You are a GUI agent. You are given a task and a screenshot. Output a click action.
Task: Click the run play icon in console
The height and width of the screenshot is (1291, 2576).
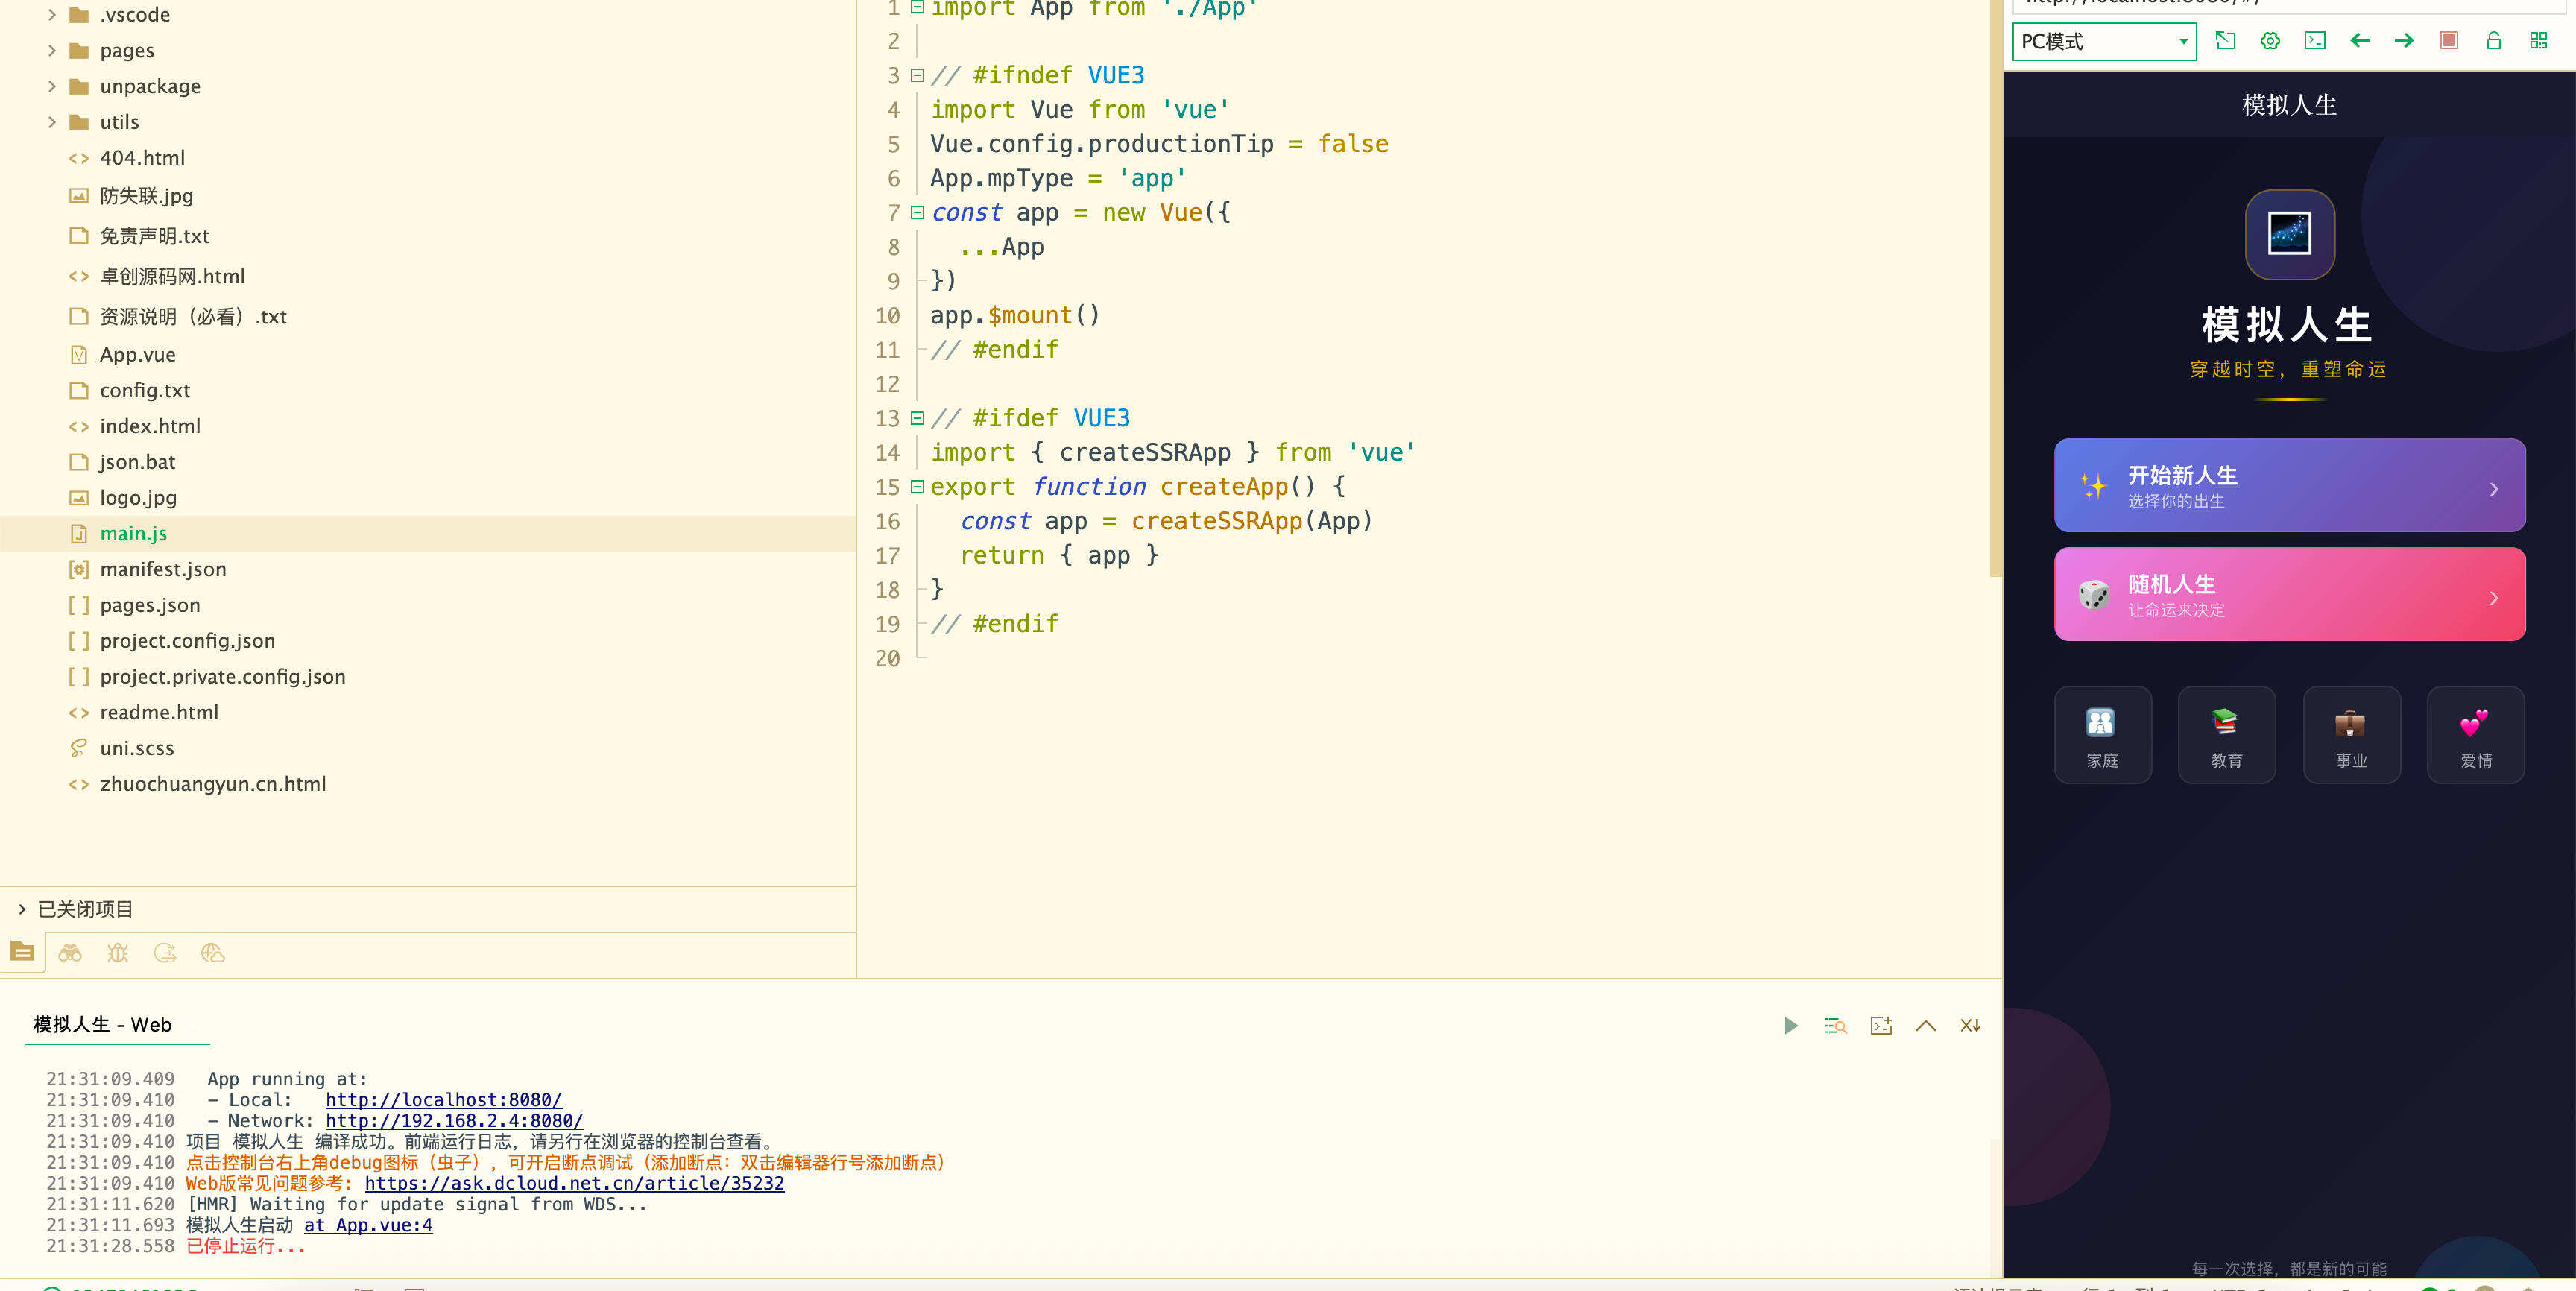coord(1790,1025)
